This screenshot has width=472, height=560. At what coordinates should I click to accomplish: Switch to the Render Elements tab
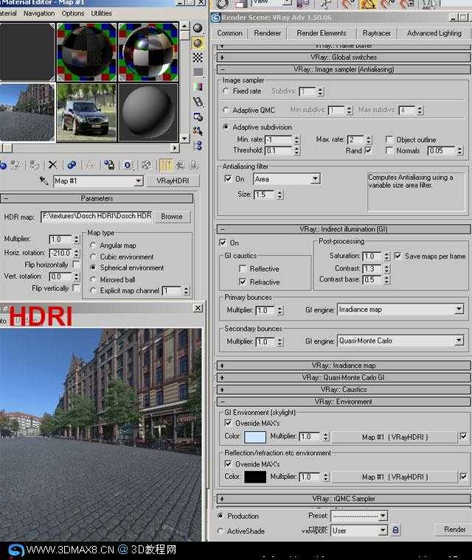coord(322,33)
